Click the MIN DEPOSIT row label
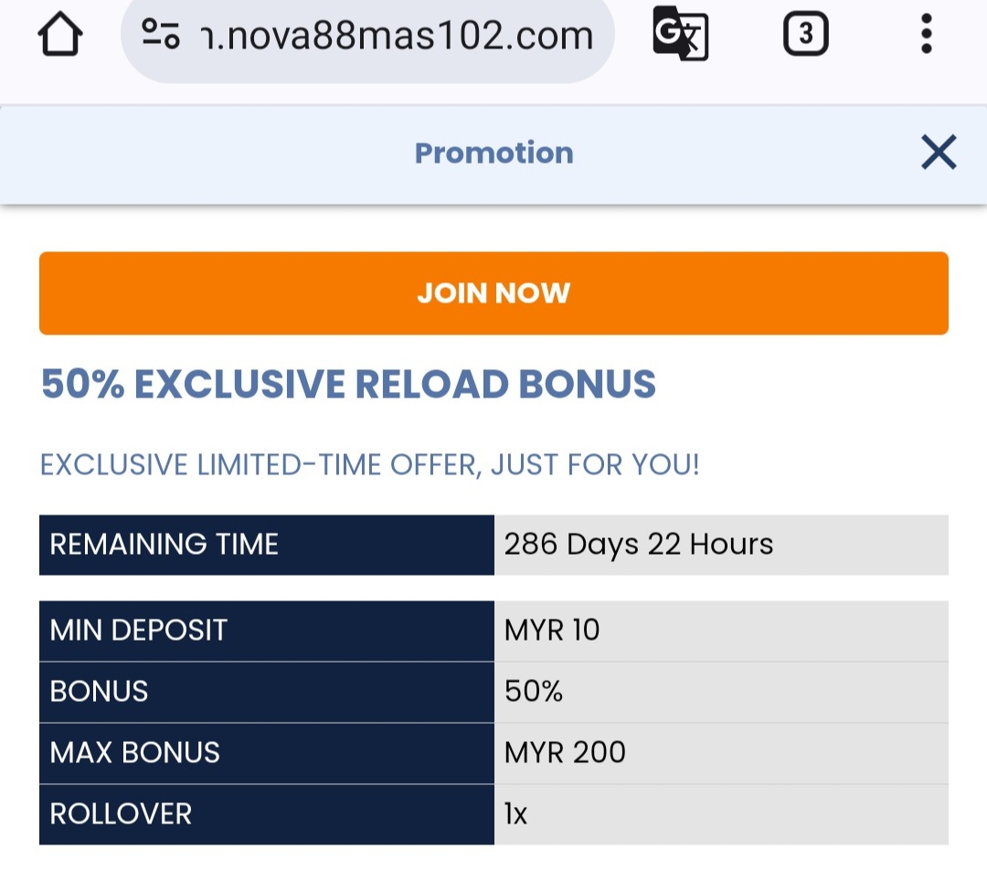987x870 pixels. (x=266, y=631)
